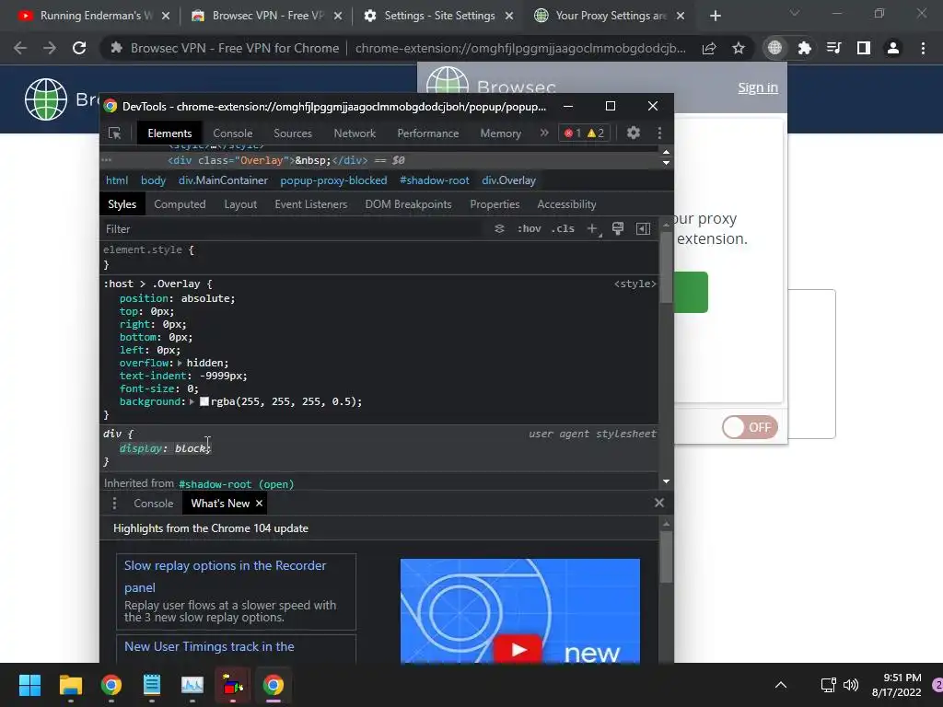This screenshot has width=943, height=707.
Task: Open the Performance panel tab
Action: [x=428, y=133]
